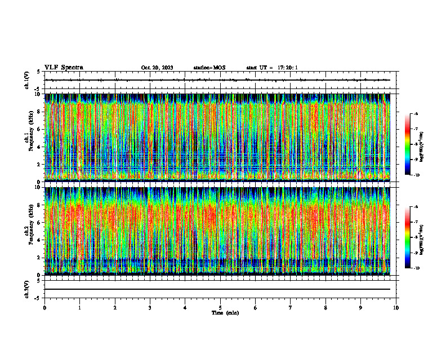Click the ch.2 spectrogram color scale bar
The image size is (446, 345).
408,237
